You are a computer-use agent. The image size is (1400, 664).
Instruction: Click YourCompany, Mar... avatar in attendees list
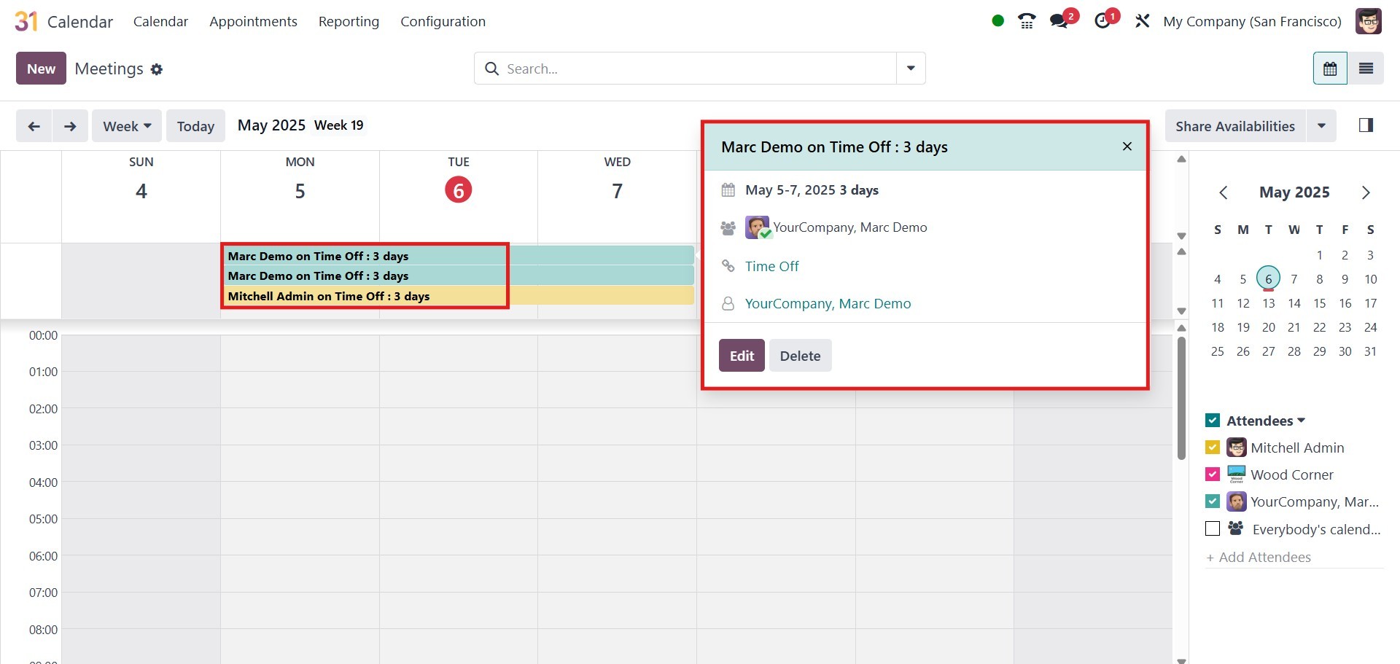1237,501
